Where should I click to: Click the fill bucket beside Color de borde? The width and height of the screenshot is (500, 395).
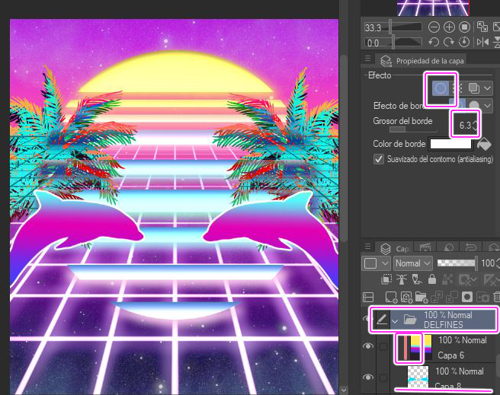(x=484, y=144)
